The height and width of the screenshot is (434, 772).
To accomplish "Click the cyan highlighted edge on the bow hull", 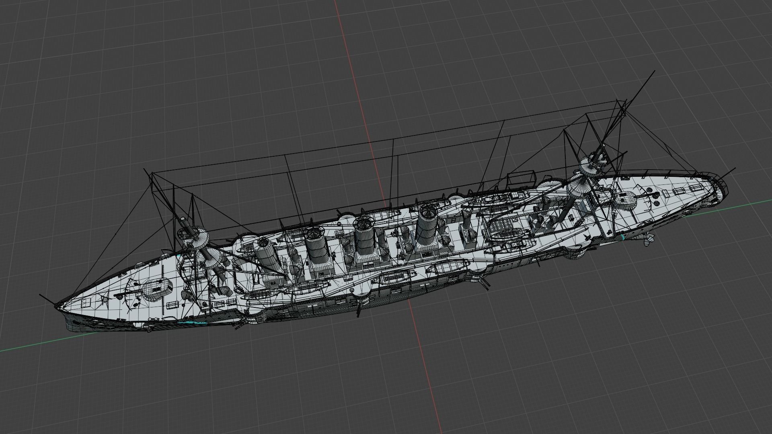I will [193, 323].
